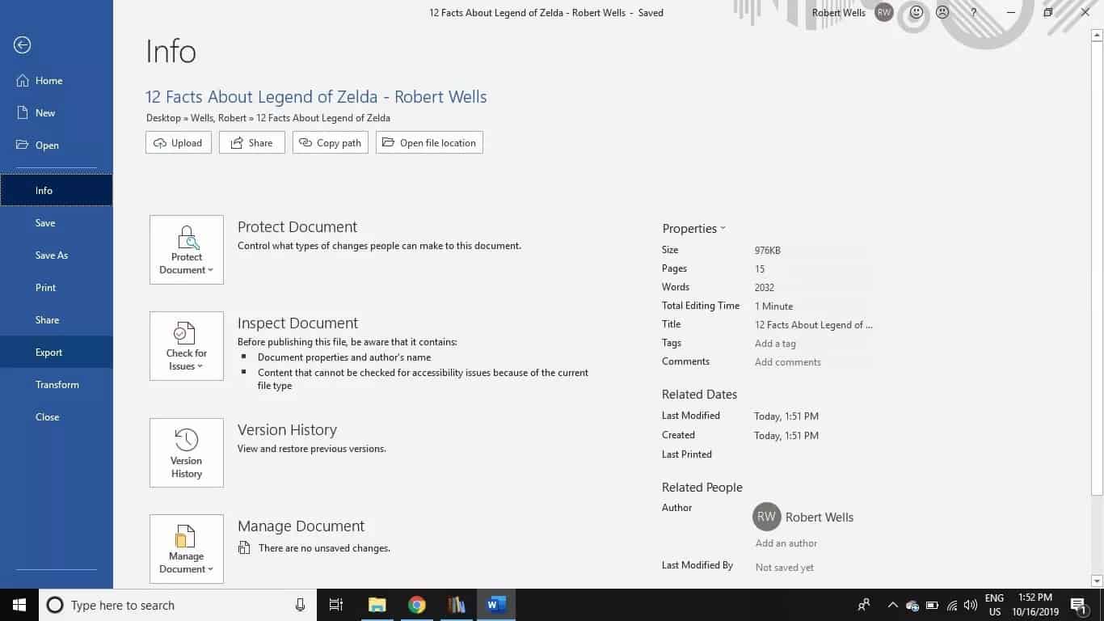The width and height of the screenshot is (1104, 621).
Task: Expand the Check for Issues dropdown
Action: (x=187, y=346)
